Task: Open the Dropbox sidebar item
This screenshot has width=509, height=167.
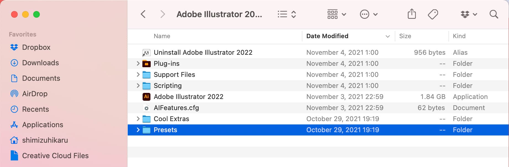Action: click(x=36, y=47)
